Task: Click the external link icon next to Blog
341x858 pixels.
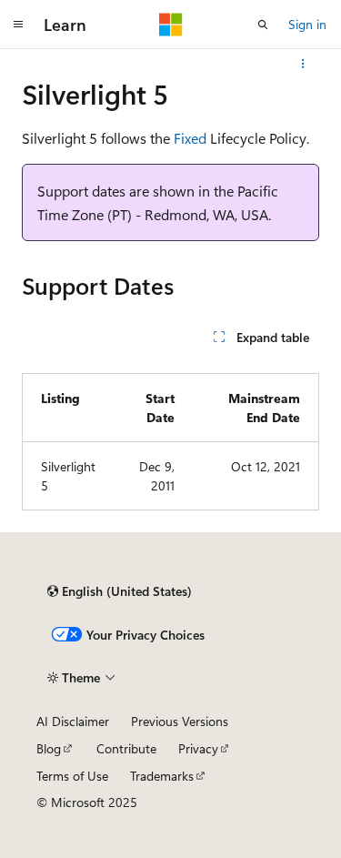Action: point(68,748)
